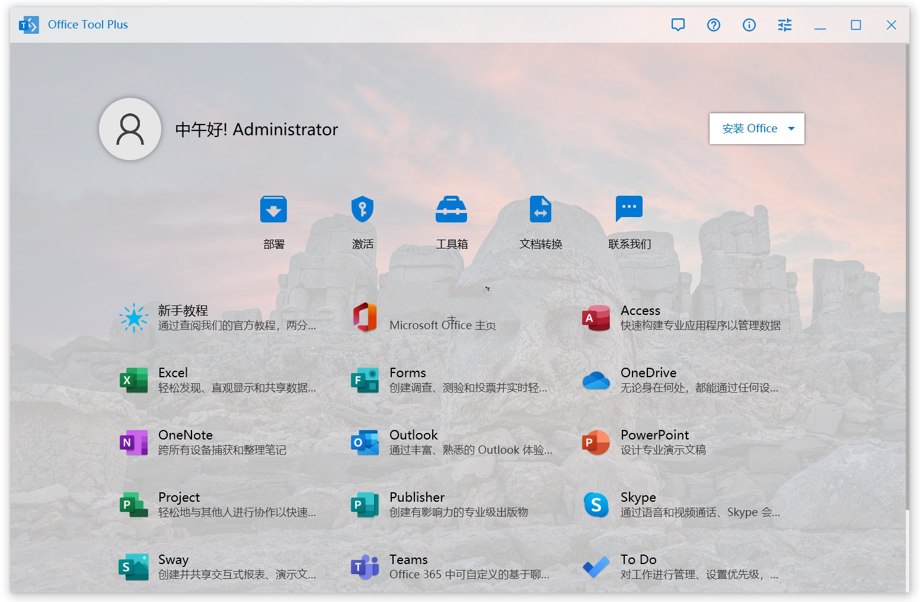Expand the 安装 Office dropdown arrow
920x602 pixels.
click(791, 129)
